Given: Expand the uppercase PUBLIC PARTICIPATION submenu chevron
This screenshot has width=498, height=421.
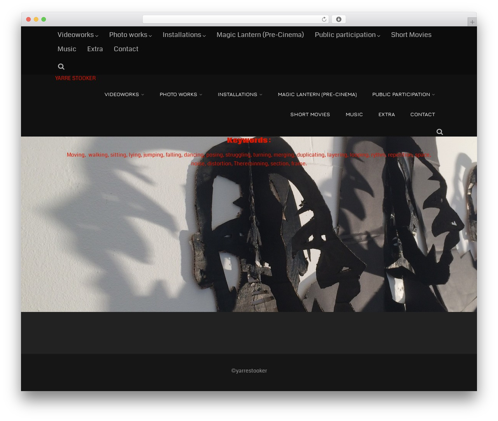Looking at the screenshot, I should pyautogui.click(x=433, y=94).
